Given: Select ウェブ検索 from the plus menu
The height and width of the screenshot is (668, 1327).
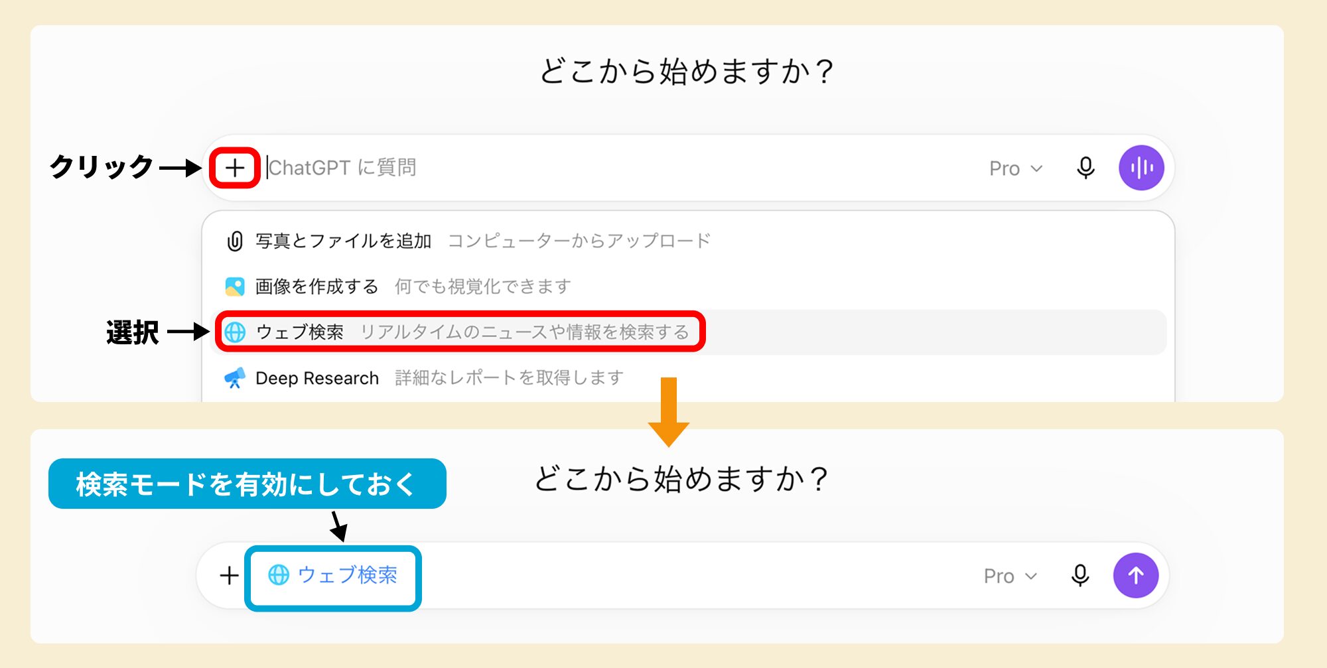Looking at the screenshot, I should click(x=688, y=332).
